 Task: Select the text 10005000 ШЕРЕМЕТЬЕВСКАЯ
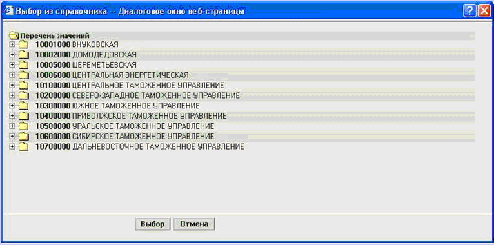[x=86, y=65]
